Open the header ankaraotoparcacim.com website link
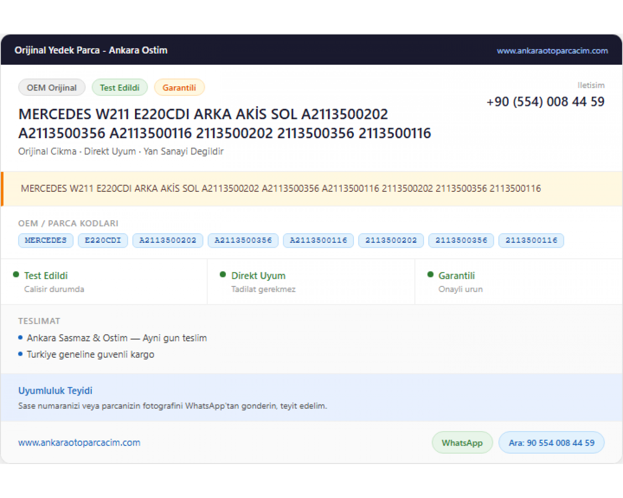This screenshot has height=498, width=623. click(552, 51)
